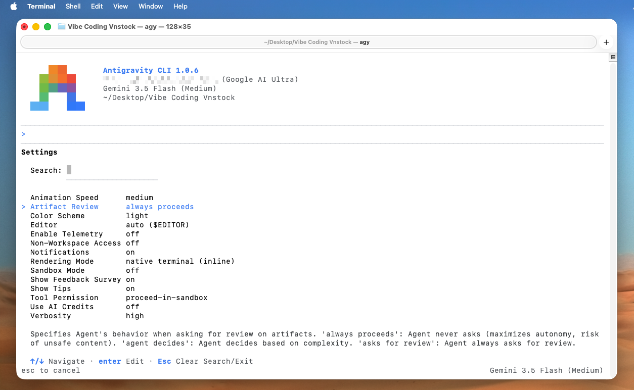Click the Settings search field

tap(112, 170)
